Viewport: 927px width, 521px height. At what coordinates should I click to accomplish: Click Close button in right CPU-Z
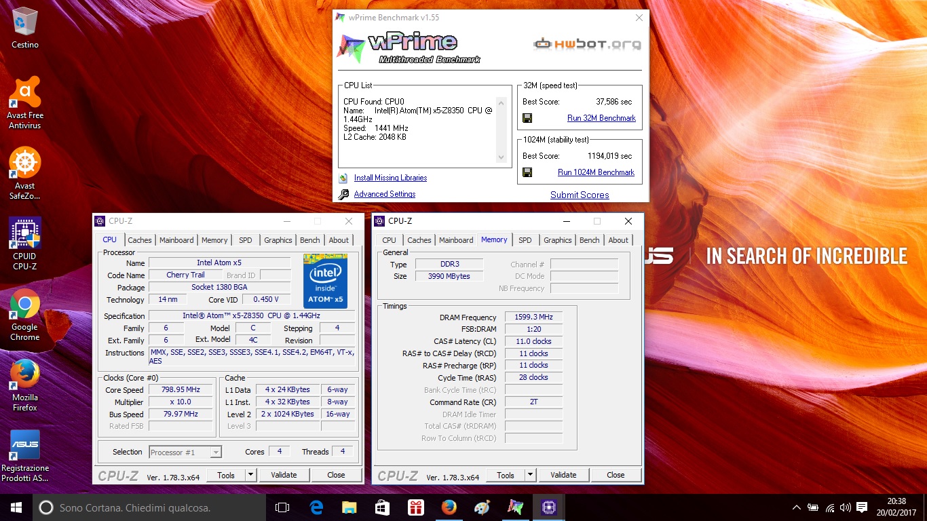coord(616,475)
